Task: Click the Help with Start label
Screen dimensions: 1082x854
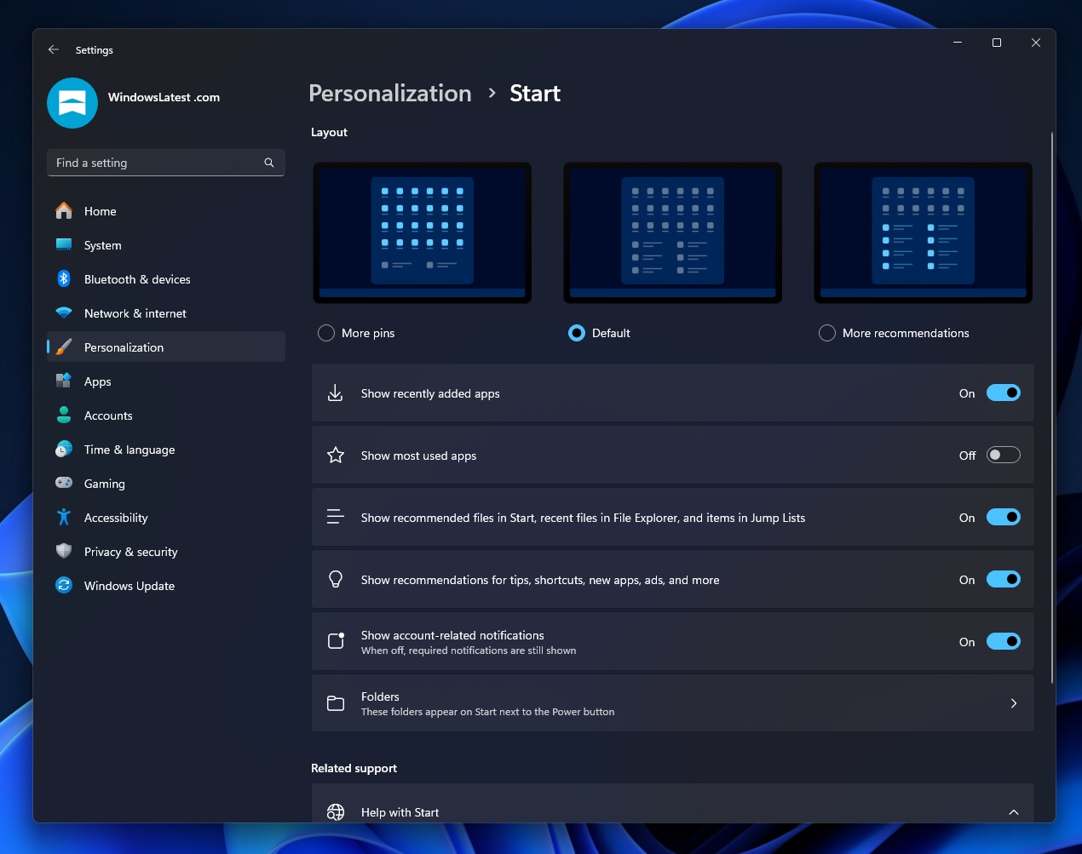Action: [x=400, y=812]
